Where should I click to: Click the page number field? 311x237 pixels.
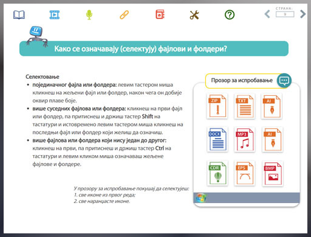(x=285, y=14)
